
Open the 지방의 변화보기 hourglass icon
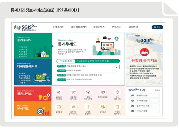(x=118, y=107)
